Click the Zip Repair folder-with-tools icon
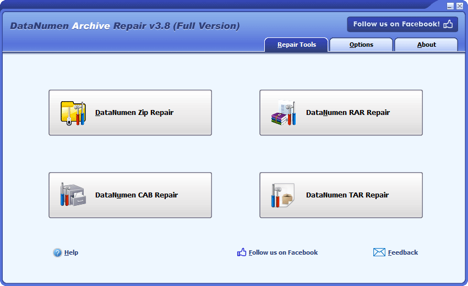The width and height of the screenshot is (468, 286). pos(73,113)
